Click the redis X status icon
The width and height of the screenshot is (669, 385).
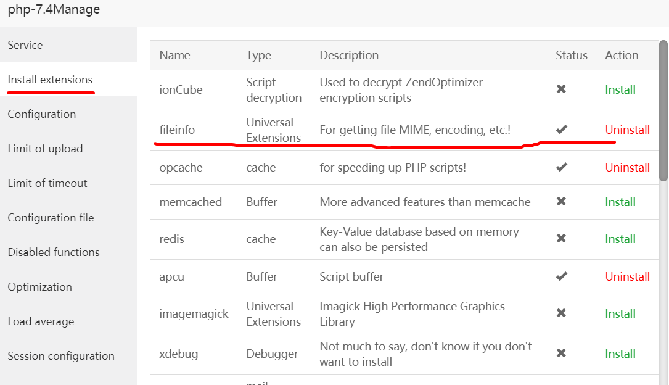coord(561,239)
